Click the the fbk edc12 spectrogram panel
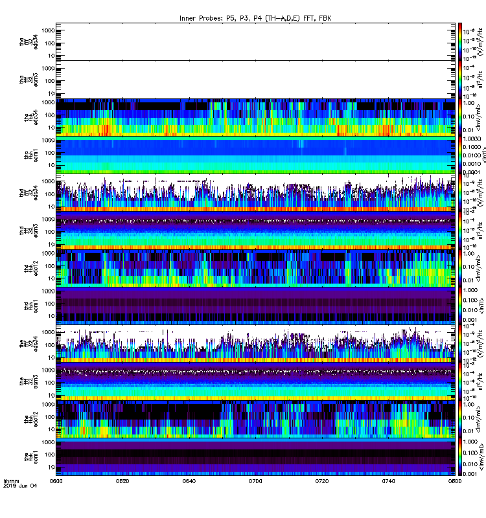 255,419
